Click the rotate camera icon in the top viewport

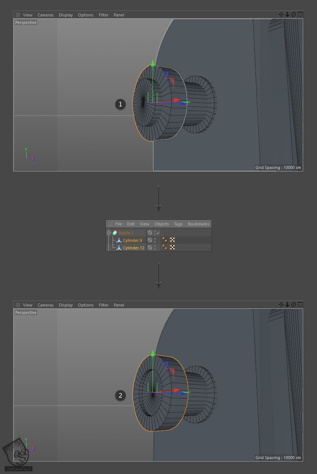click(x=294, y=15)
